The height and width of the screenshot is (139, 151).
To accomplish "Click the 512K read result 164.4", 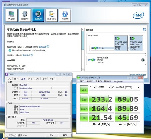I will pos(101,108).
